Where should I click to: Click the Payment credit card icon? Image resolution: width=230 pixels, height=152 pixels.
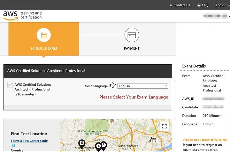(x=132, y=35)
